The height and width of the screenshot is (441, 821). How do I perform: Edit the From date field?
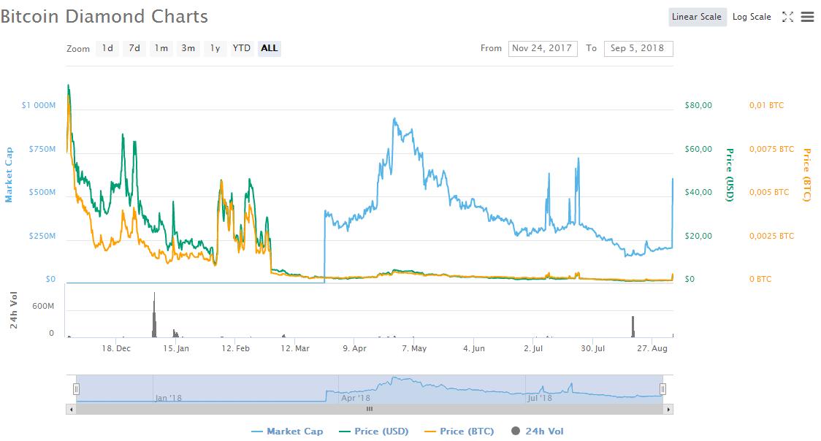tap(543, 48)
